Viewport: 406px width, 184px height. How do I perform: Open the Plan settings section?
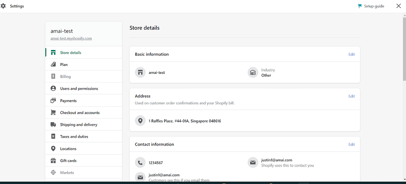[84, 65]
